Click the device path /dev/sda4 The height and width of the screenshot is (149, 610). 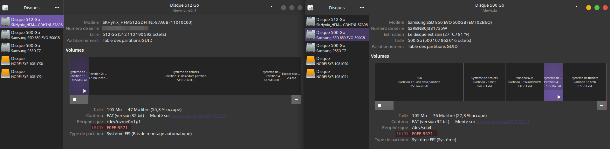click(422, 128)
